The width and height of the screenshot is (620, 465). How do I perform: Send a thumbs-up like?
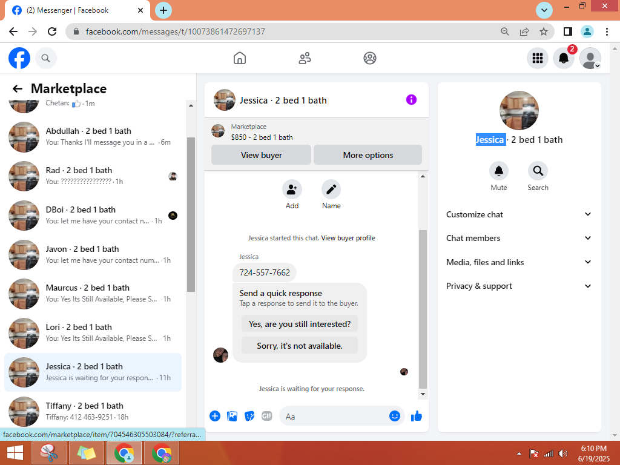point(417,416)
